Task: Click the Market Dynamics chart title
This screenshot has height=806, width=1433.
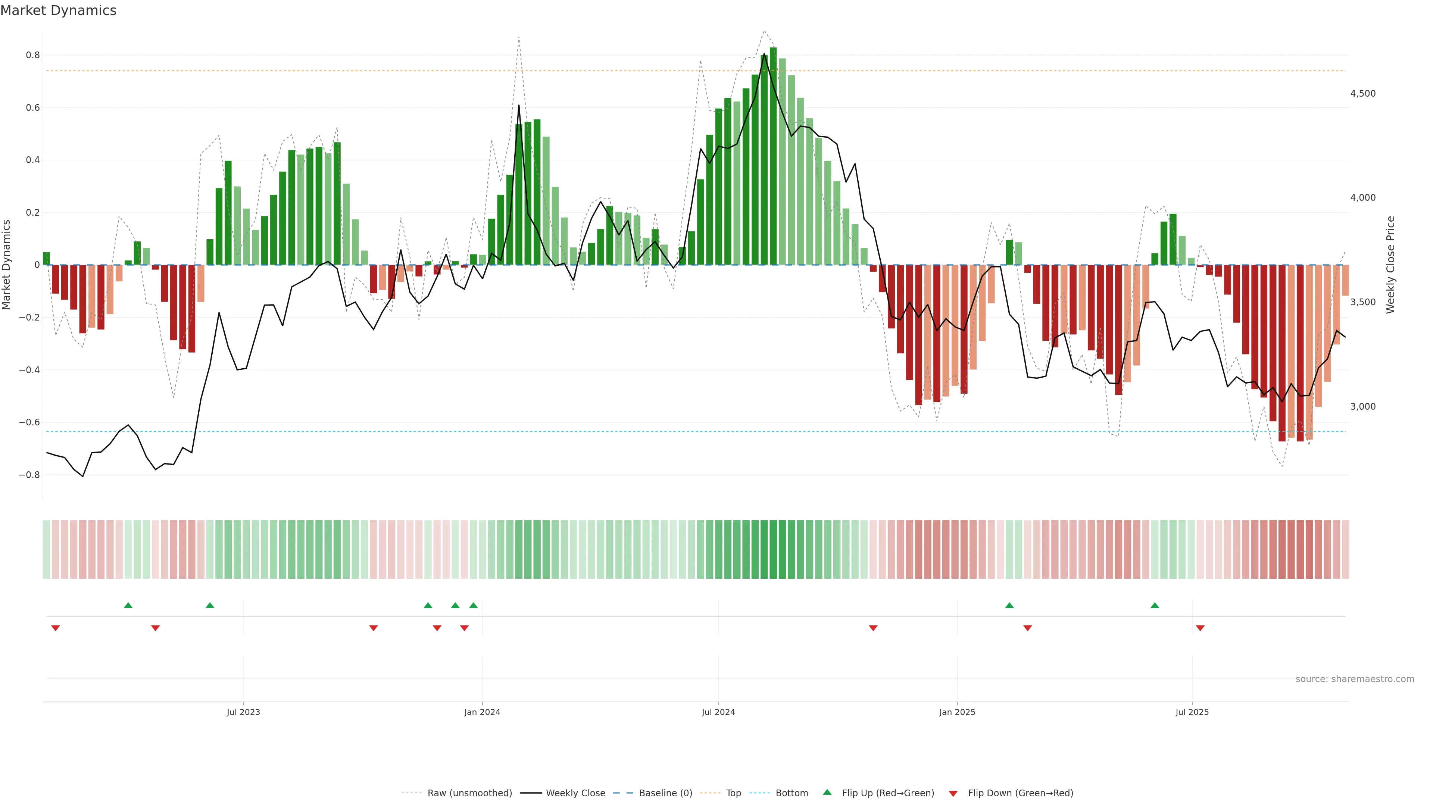Action: tap(59, 10)
